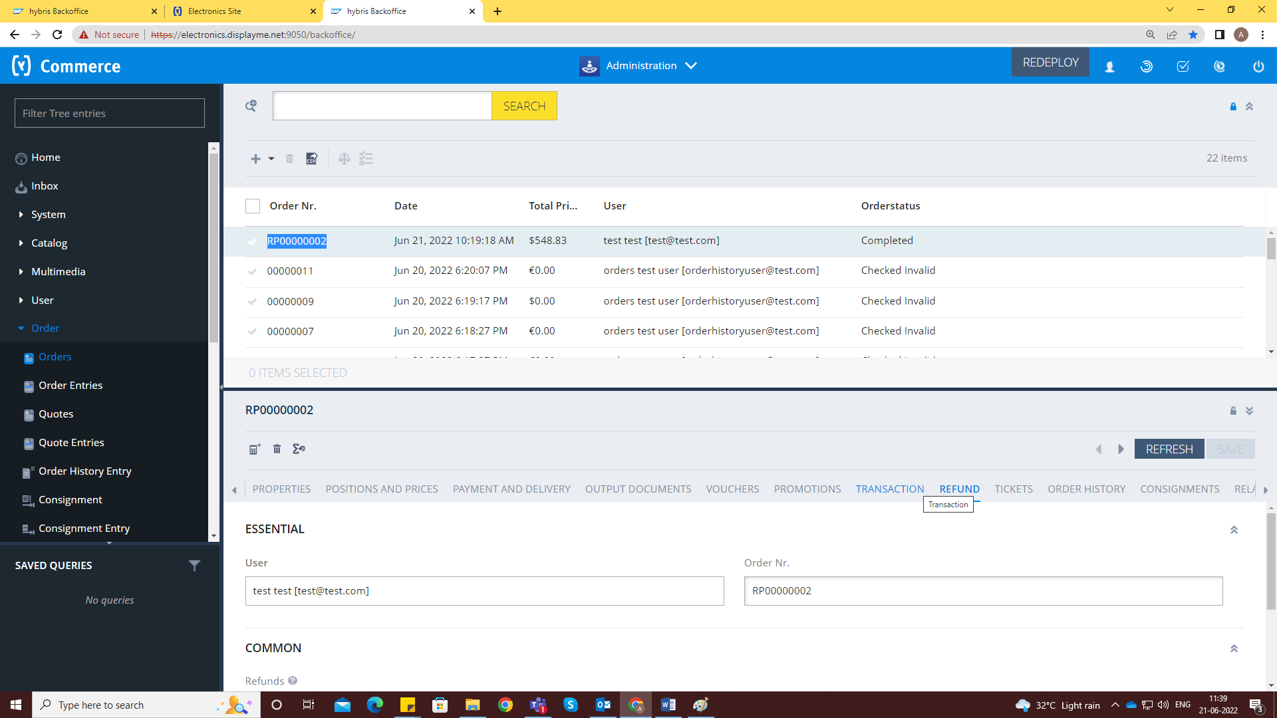1277x718 pixels.
Task: Open the CONSIGNMENTS tab
Action: [x=1179, y=489]
